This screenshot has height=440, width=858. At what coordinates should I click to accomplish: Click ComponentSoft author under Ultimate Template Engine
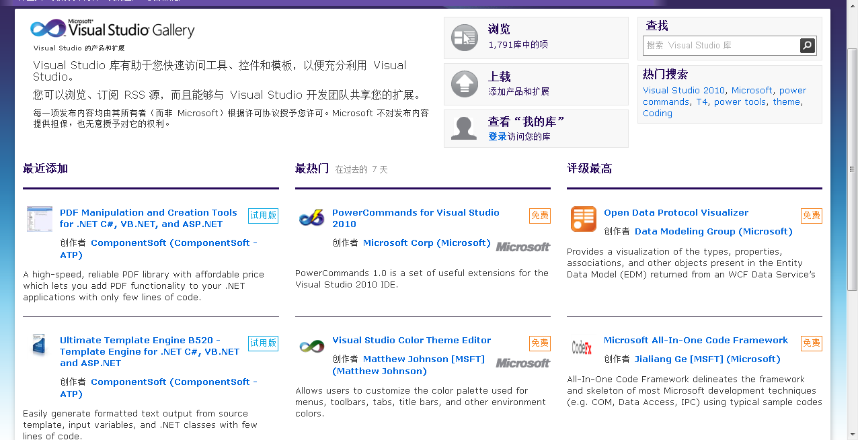click(x=159, y=388)
